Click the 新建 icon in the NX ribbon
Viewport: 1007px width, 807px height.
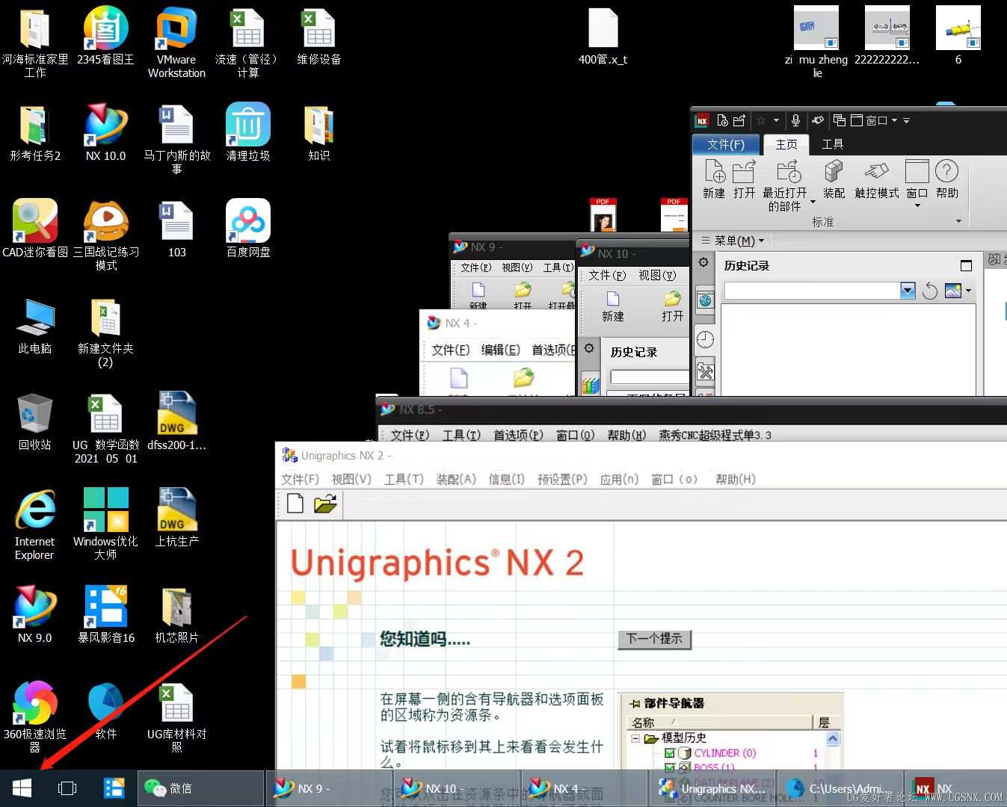[714, 172]
